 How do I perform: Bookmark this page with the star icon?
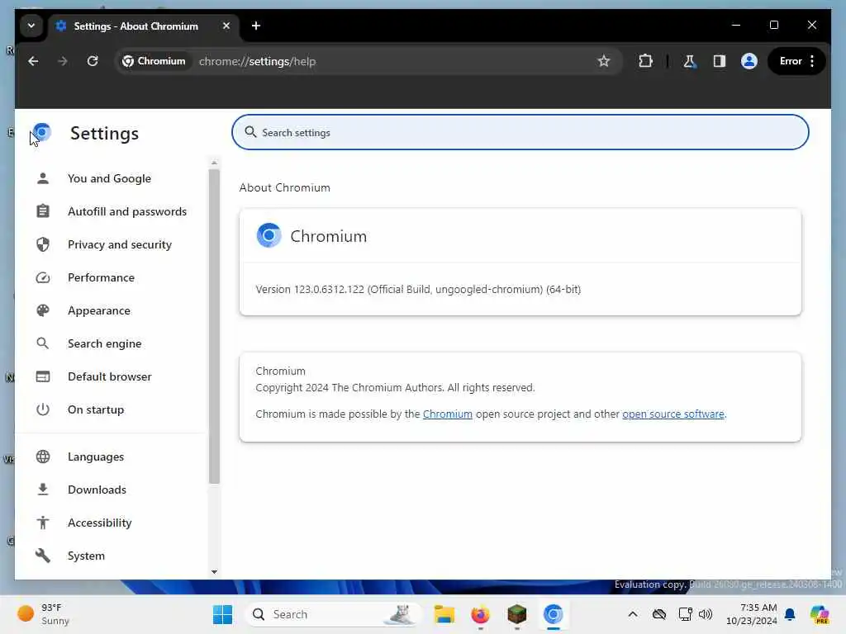(604, 61)
